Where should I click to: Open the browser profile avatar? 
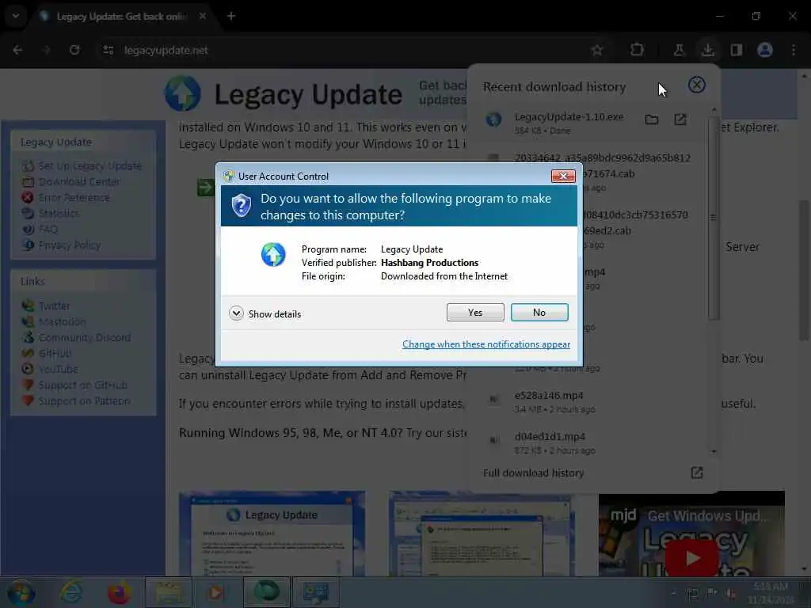click(765, 50)
